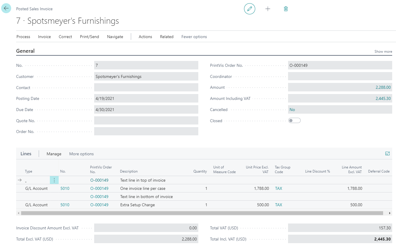Open the Manage menu in Lines
Screen dimensions: 396x249
tap(54, 154)
